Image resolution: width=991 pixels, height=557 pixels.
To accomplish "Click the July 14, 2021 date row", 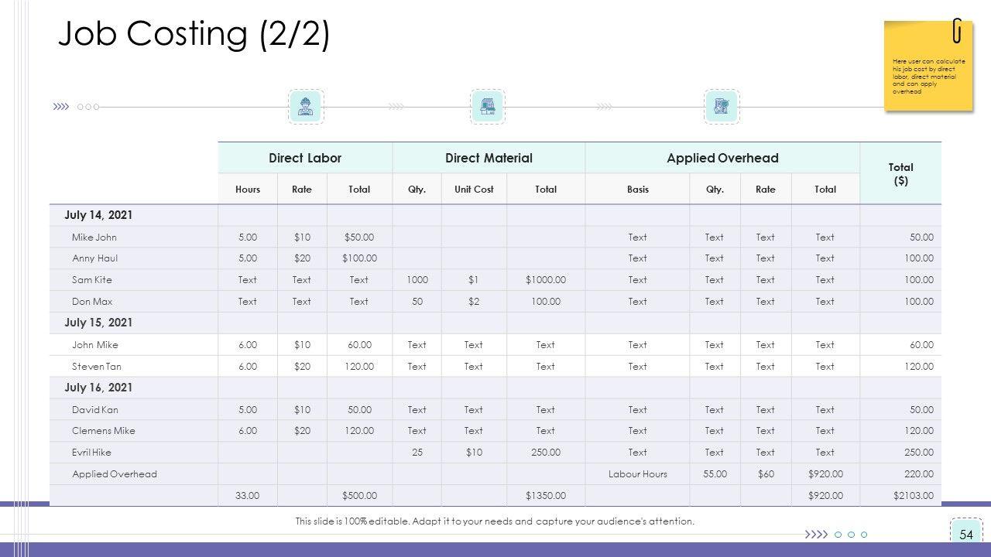I will (x=98, y=215).
